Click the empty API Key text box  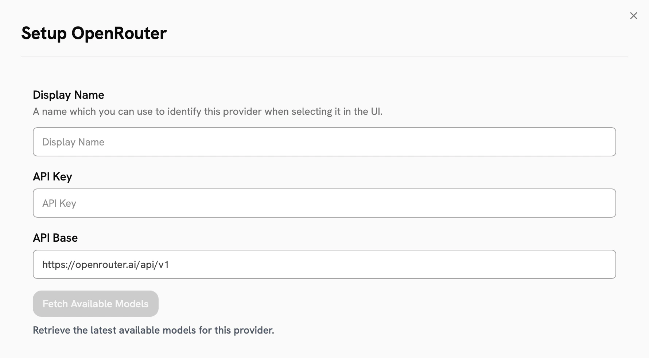pyautogui.click(x=324, y=203)
